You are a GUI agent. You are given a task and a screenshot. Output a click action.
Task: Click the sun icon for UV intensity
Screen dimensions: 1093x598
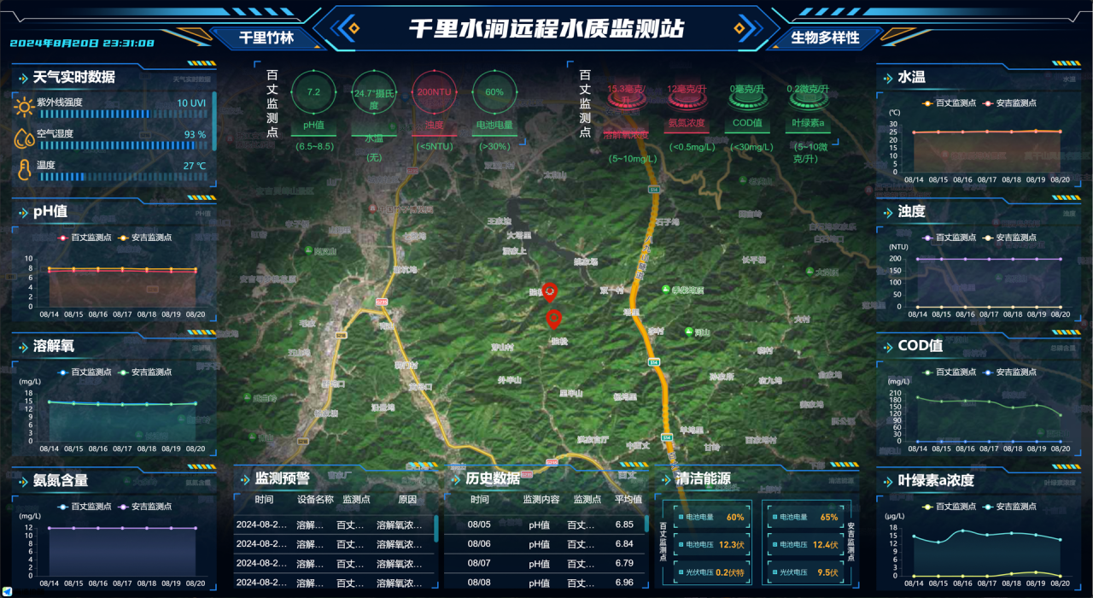[24, 108]
